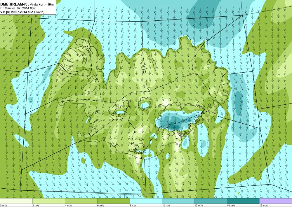Screen dimensions: 292x207
Task: Select the "12 m/s" legend label
Action: 199,206
